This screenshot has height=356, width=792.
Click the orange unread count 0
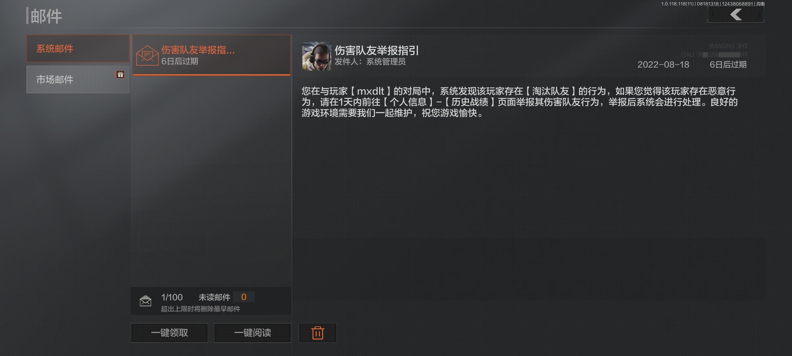pyautogui.click(x=244, y=297)
